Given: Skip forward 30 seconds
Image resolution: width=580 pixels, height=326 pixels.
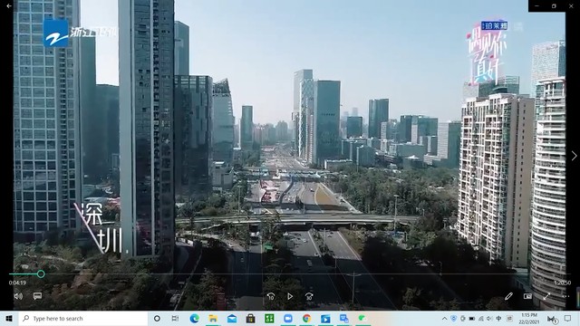Looking at the screenshot, I should [x=309, y=296].
